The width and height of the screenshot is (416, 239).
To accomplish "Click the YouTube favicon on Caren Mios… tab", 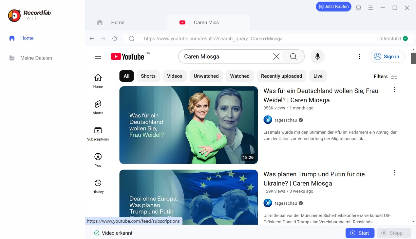I will pos(182,23).
